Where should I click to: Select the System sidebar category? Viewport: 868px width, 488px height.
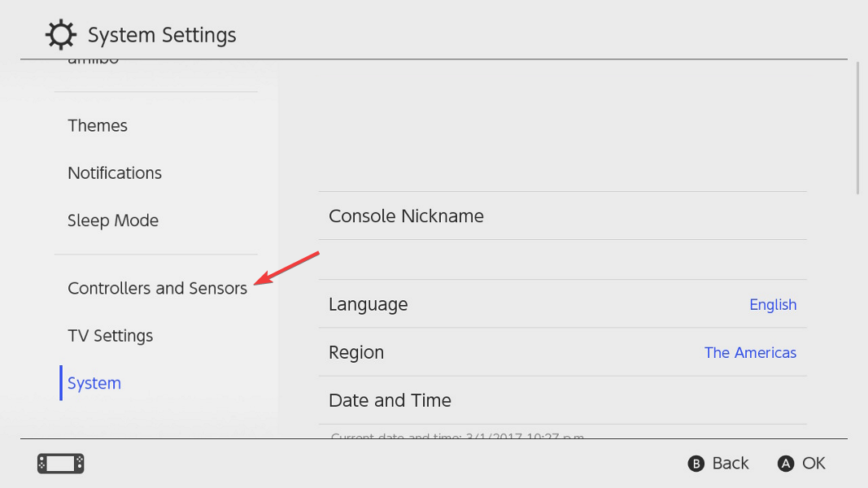(x=94, y=383)
